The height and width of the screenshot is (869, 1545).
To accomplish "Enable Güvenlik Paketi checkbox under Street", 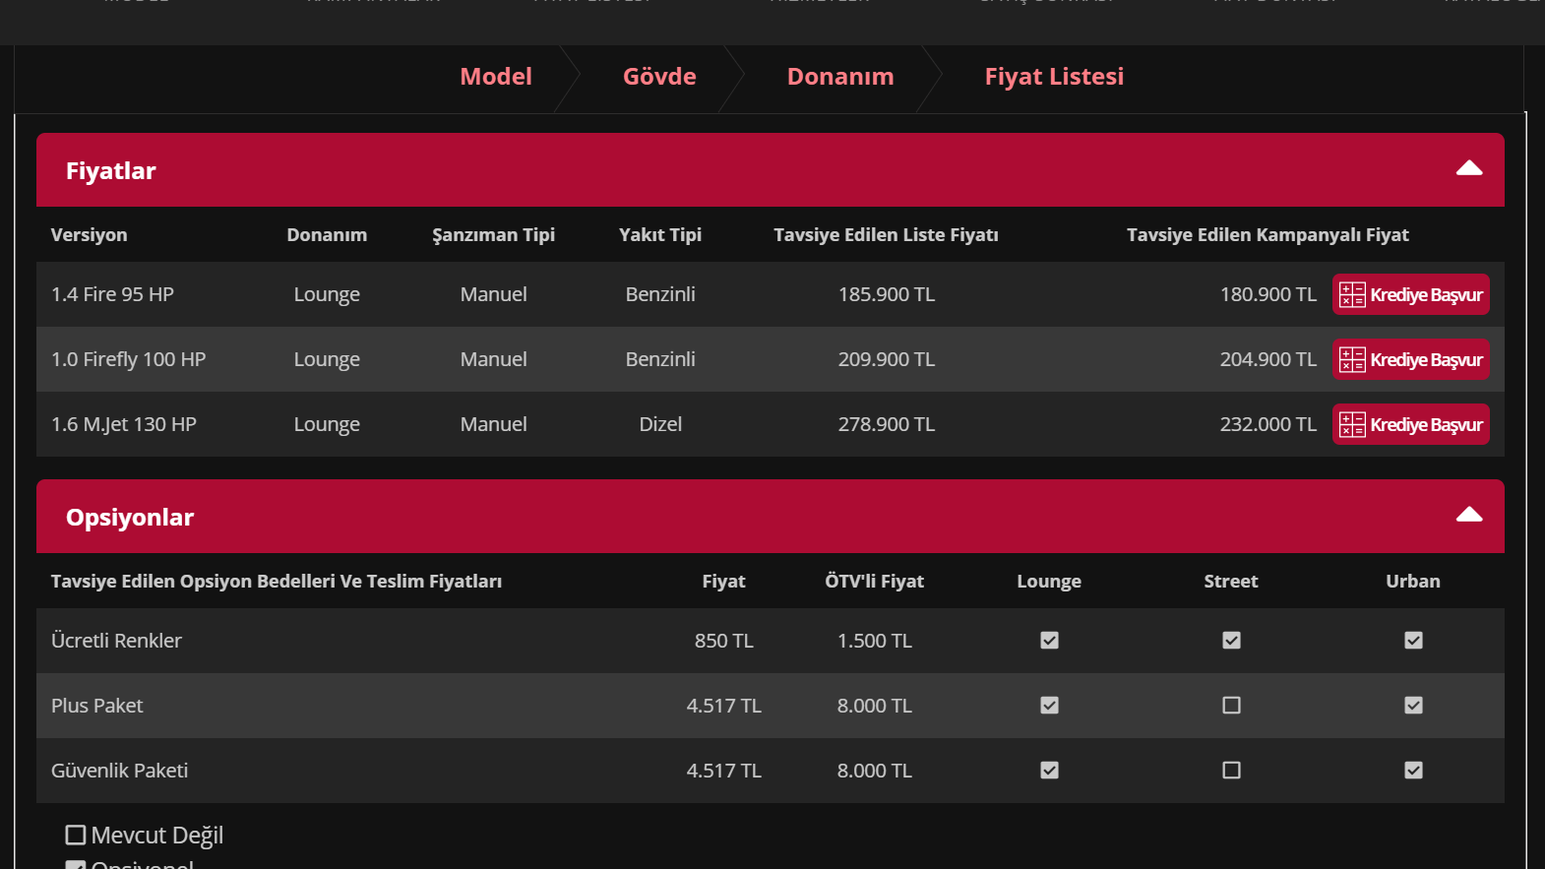I will point(1231,771).
